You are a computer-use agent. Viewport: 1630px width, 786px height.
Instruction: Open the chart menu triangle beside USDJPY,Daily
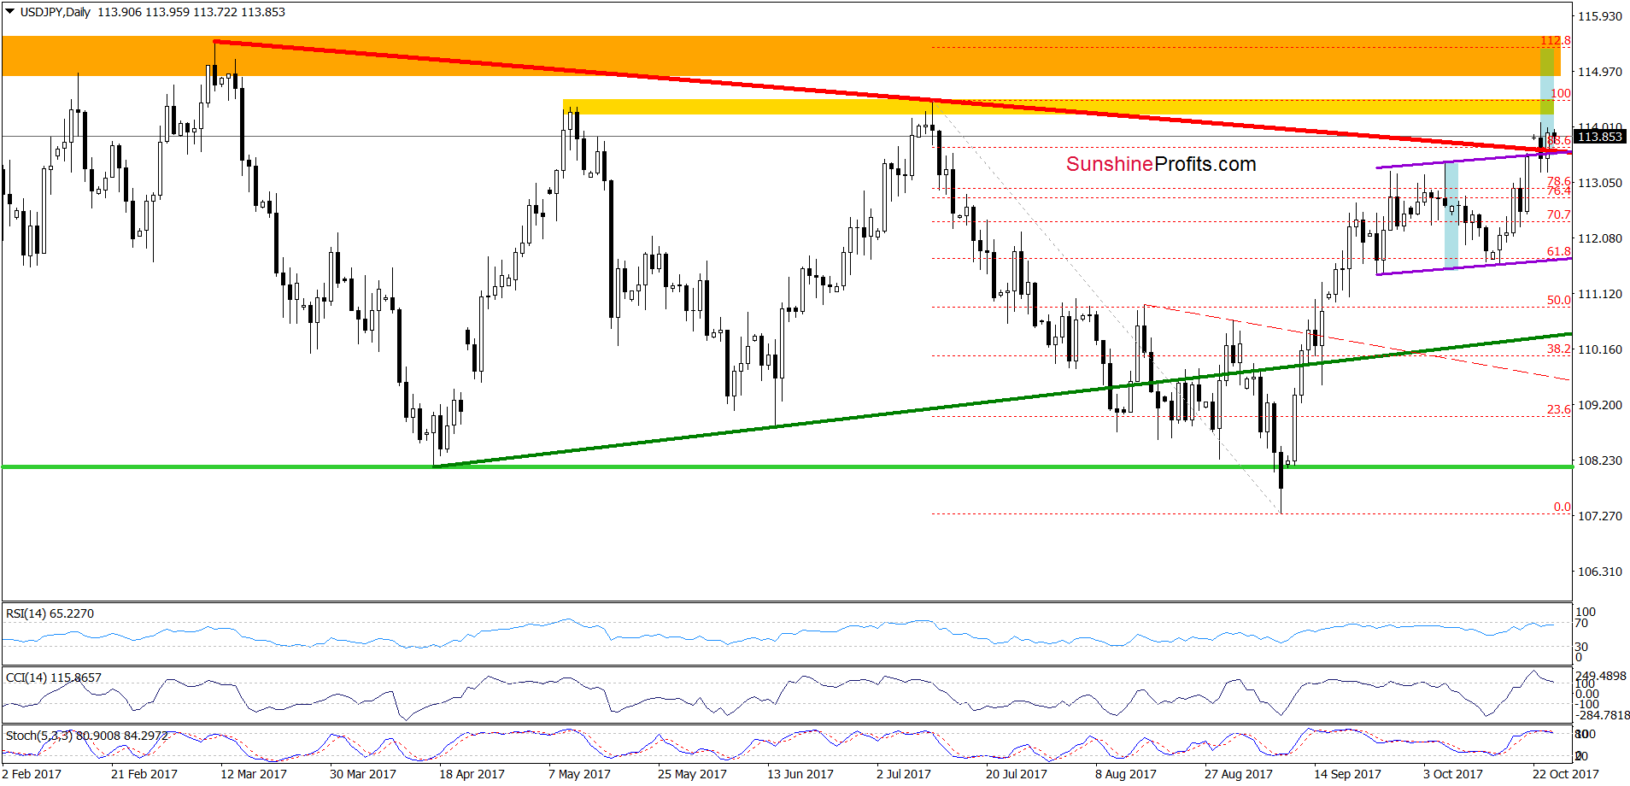click(10, 12)
